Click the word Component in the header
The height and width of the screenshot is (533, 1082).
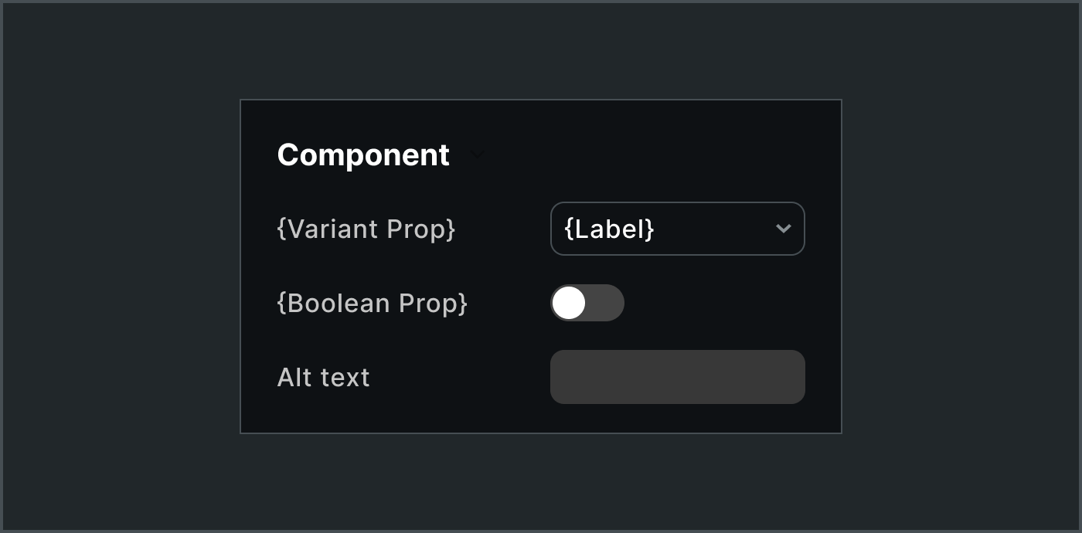pyautogui.click(x=363, y=154)
